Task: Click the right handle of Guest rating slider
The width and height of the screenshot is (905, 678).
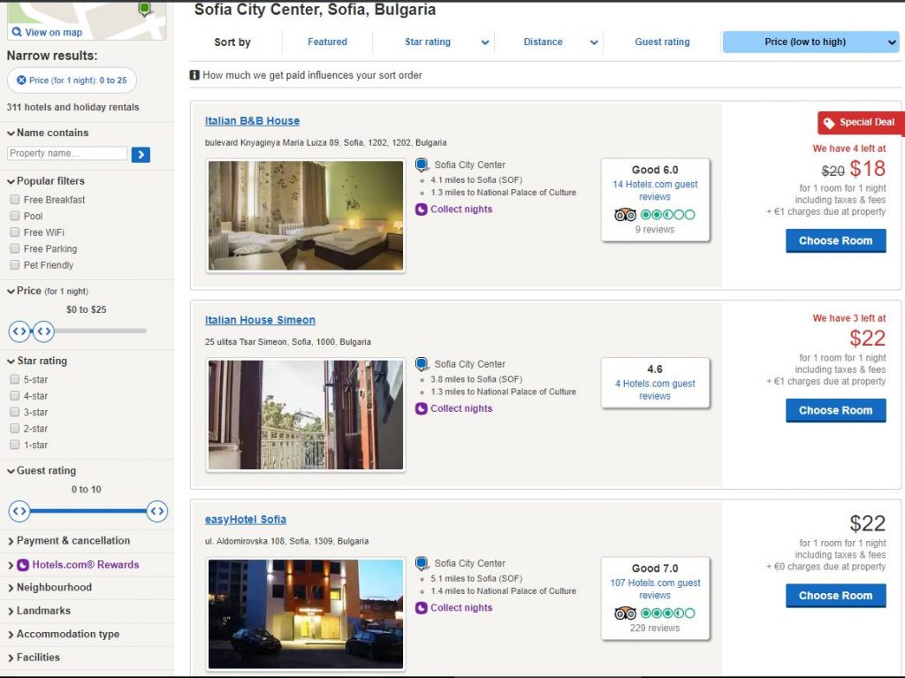Action: pos(156,511)
